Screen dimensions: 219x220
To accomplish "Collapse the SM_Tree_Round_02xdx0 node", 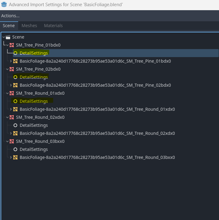I will [7, 118].
